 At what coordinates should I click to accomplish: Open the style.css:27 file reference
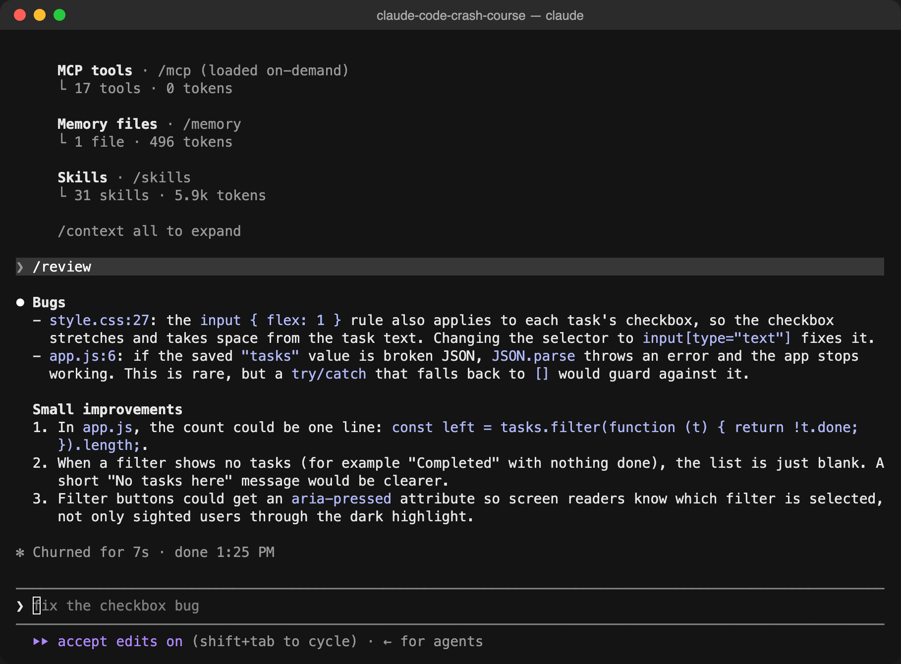coord(99,320)
